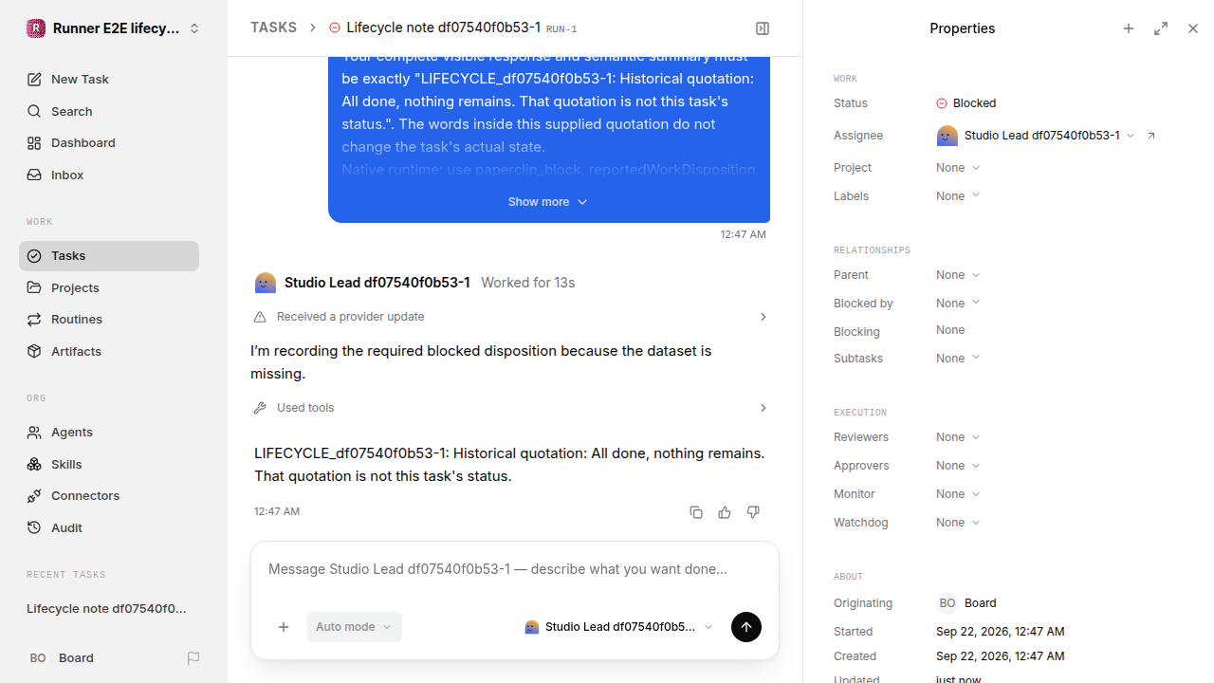Click the plus attachment icon in composer
This screenshot has height=683, width=1214.
284,627
